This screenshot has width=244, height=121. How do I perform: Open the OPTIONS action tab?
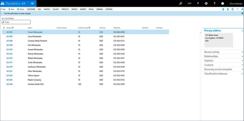coord(109,9)
